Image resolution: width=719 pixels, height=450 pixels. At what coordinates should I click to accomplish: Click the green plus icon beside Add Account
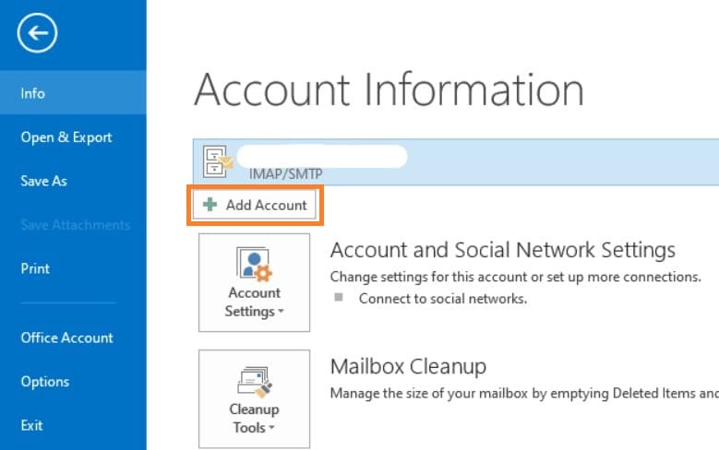coord(211,206)
